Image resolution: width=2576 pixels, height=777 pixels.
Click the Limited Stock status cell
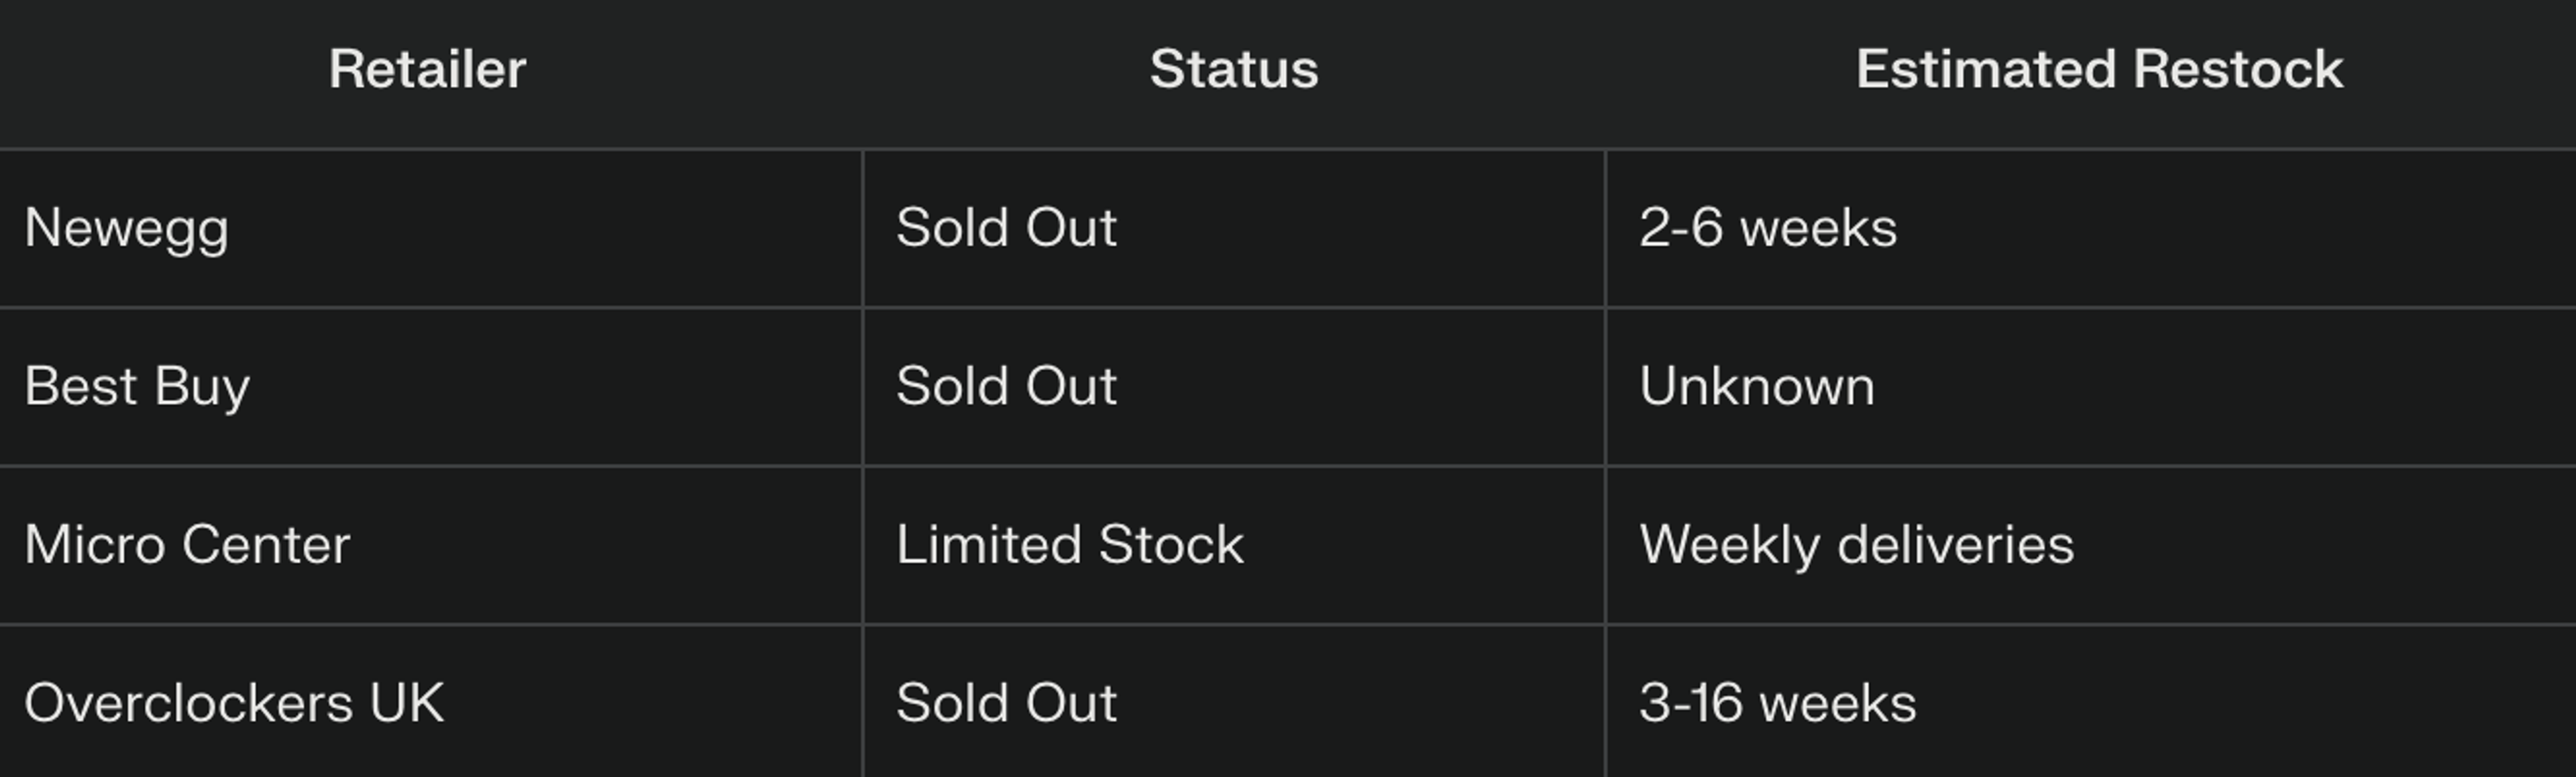(1069, 545)
